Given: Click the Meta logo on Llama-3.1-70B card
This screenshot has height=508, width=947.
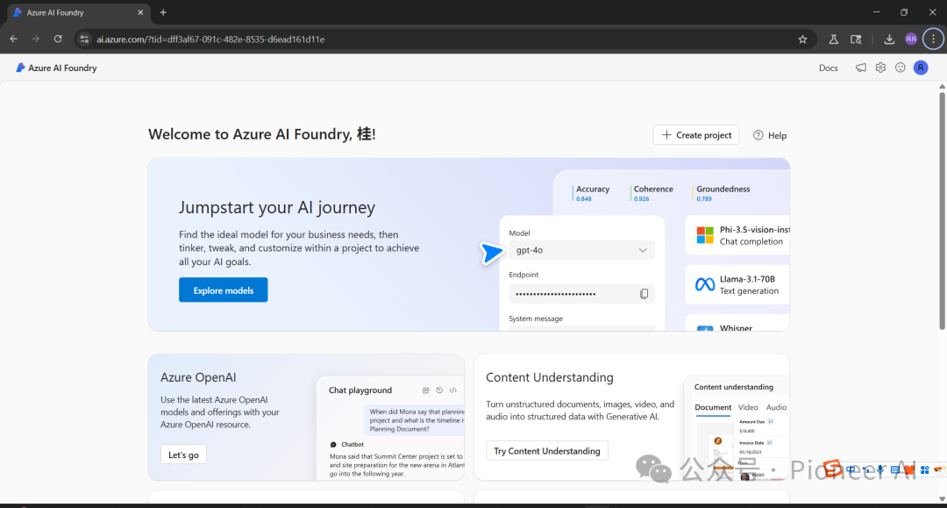Looking at the screenshot, I should pyautogui.click(x=705, y=284).
